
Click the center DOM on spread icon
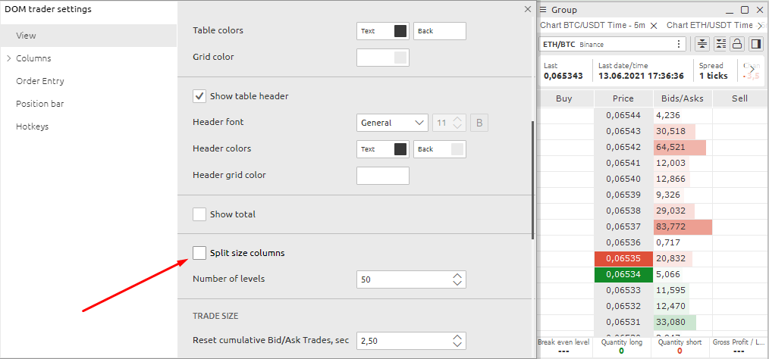702,44
